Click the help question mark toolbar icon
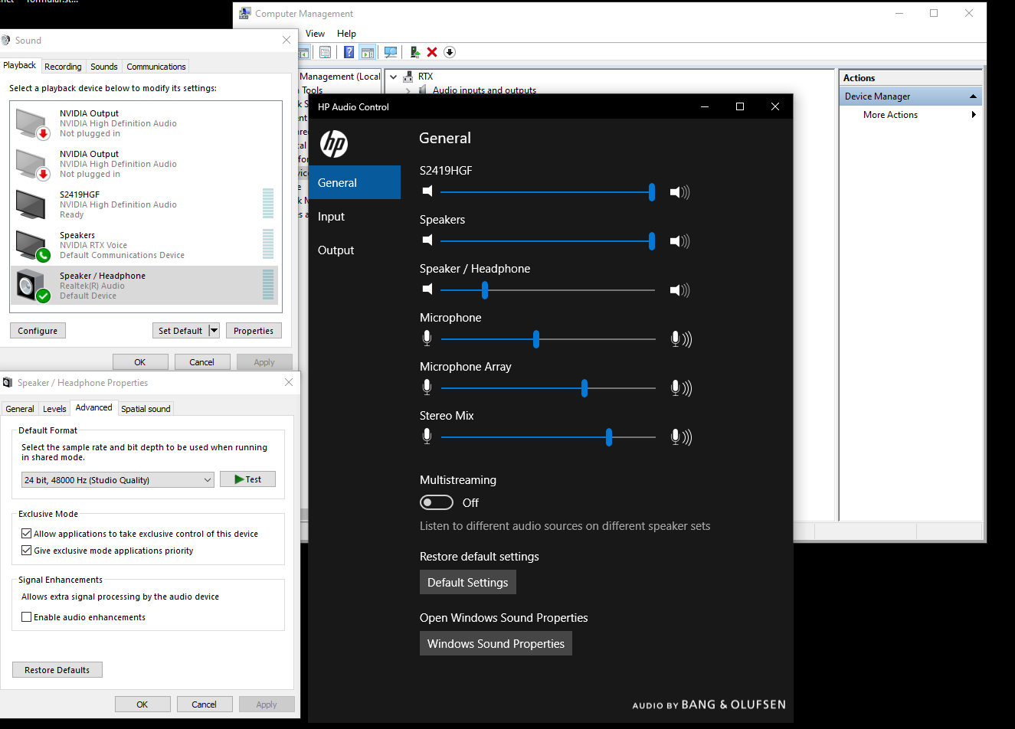1015x729 pixels. tap(349, 52)
